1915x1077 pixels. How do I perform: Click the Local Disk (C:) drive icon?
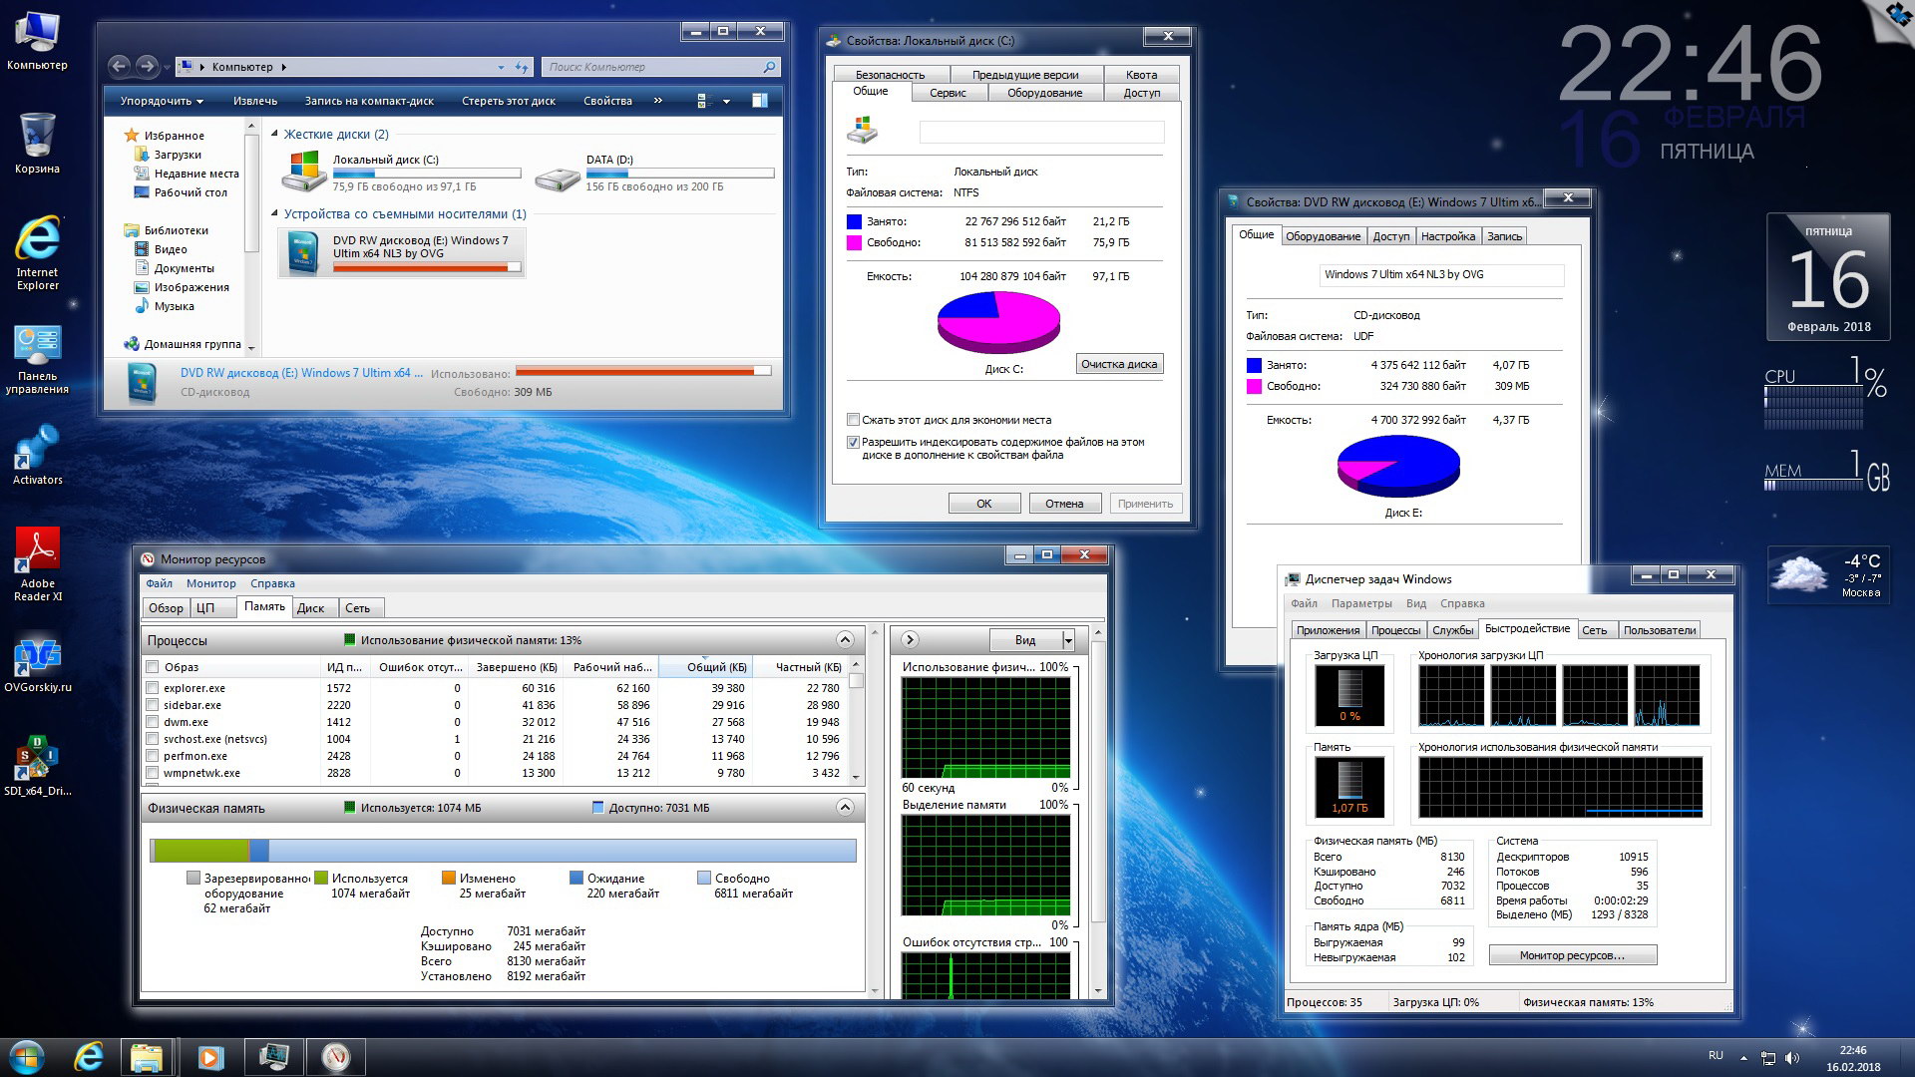click(x=304, y=172)
